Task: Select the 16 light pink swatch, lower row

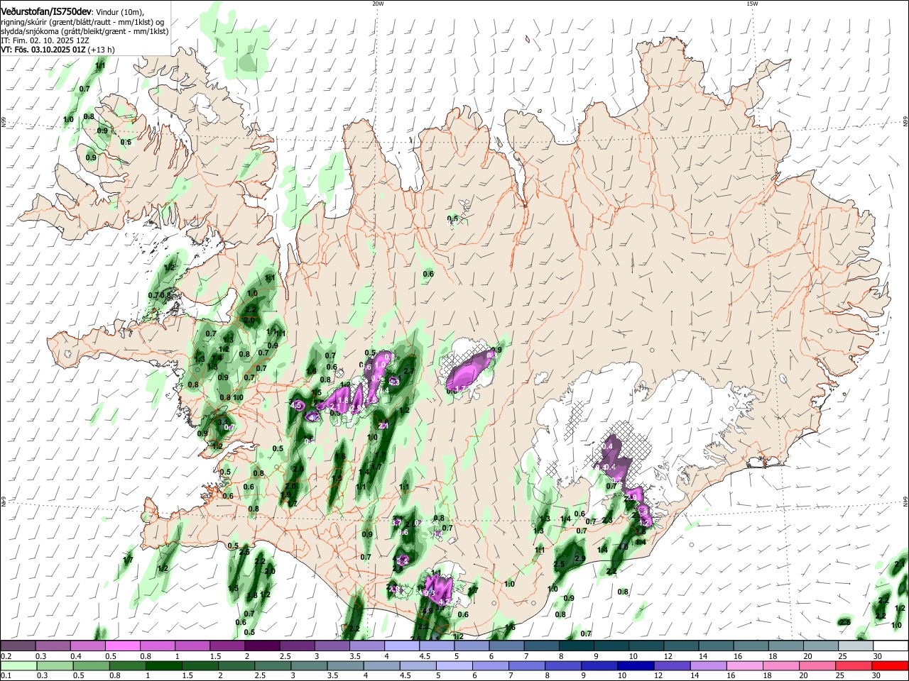Action: [744, 665]
